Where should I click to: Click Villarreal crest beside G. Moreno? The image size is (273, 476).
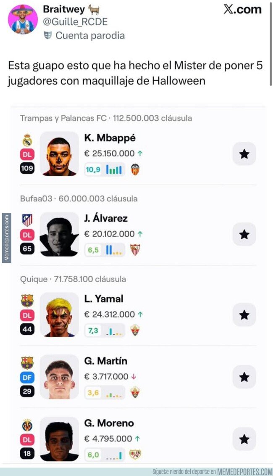point(27,425)
